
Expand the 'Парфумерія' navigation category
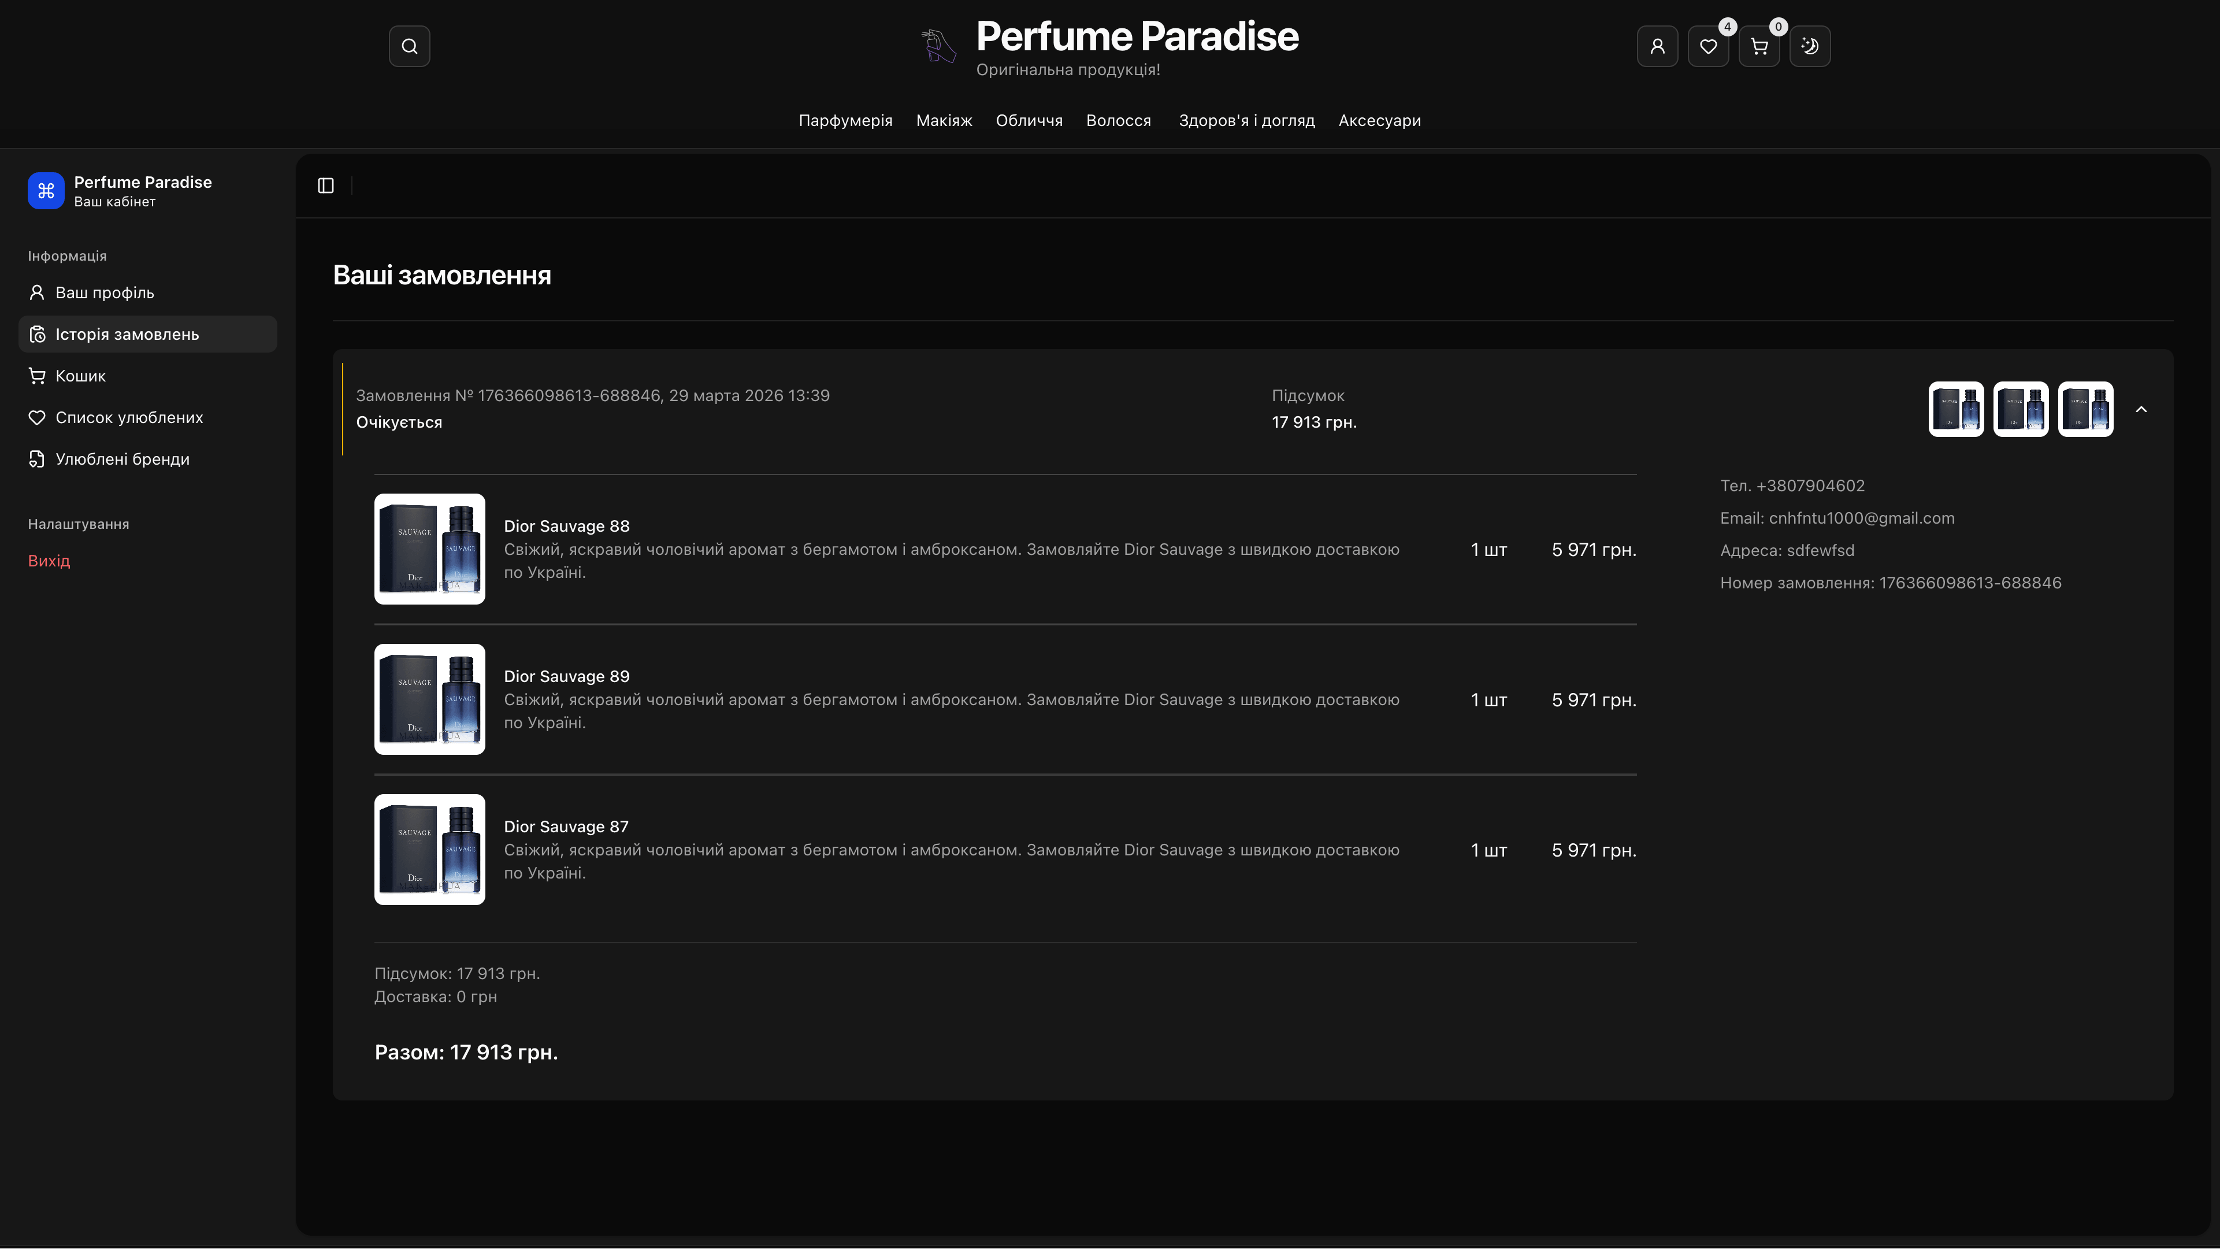(x=845, y=121)
